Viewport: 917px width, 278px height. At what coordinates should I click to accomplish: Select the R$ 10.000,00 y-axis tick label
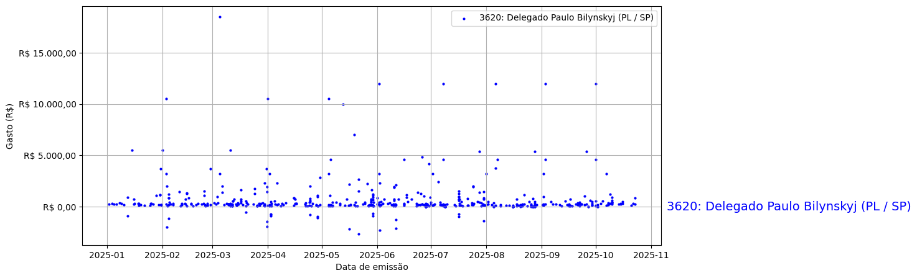point(48,104)
